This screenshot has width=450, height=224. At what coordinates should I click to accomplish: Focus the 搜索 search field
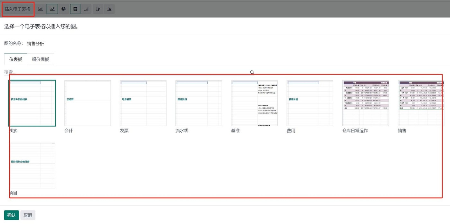pyautogui.click(x=129, y=72)
